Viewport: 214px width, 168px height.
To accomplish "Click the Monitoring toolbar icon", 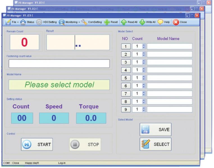I will [x=62, y=22].
